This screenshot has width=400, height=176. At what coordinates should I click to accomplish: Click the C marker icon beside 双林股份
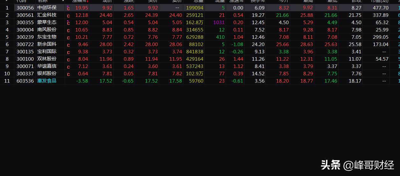[68, 59]
